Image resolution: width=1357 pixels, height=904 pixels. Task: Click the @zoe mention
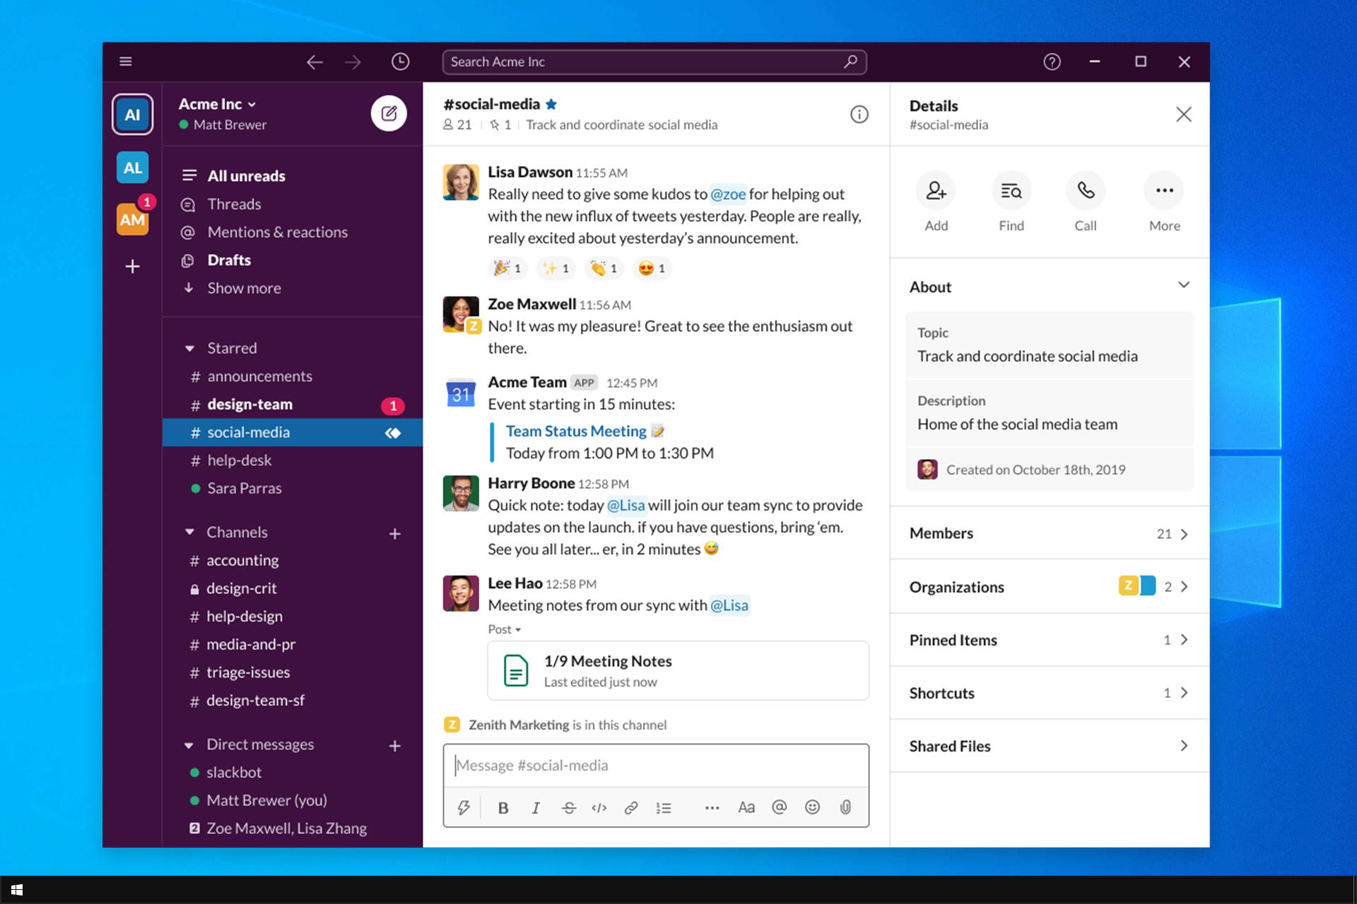(728, 194)
